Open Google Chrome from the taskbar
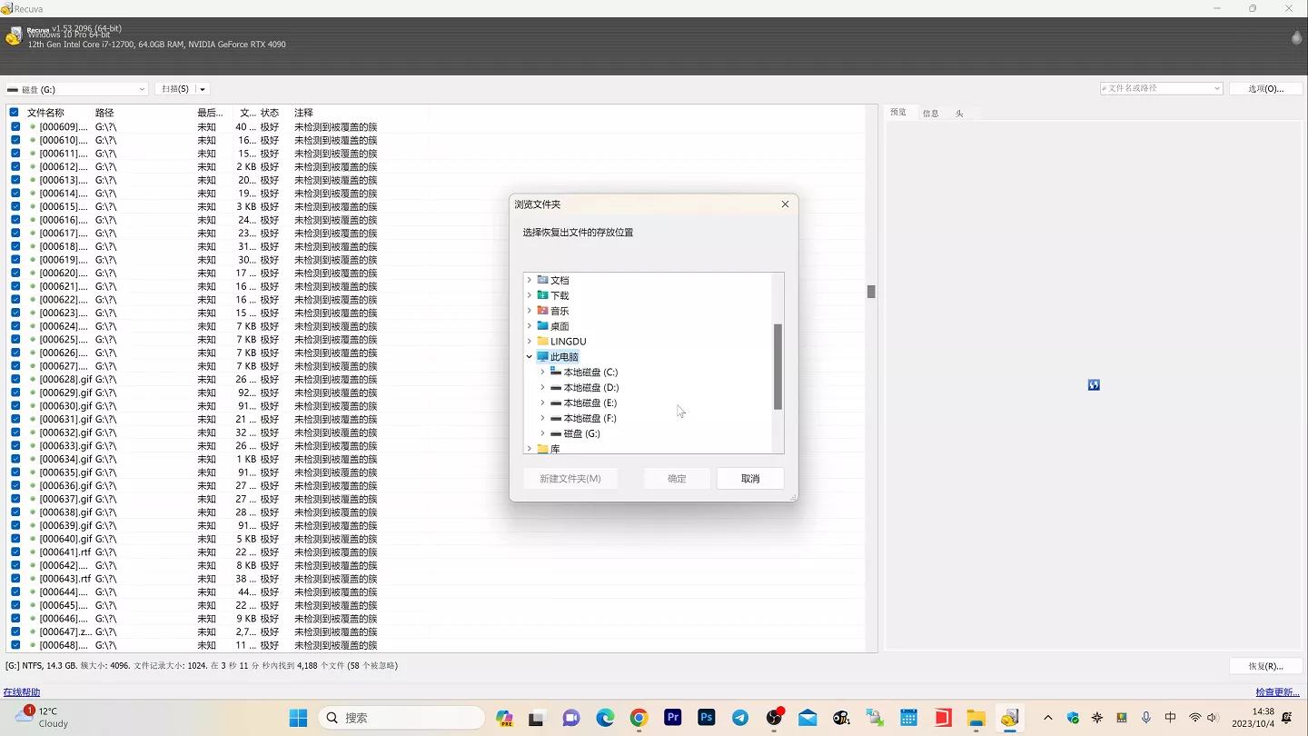 click(x=639, y=718)
